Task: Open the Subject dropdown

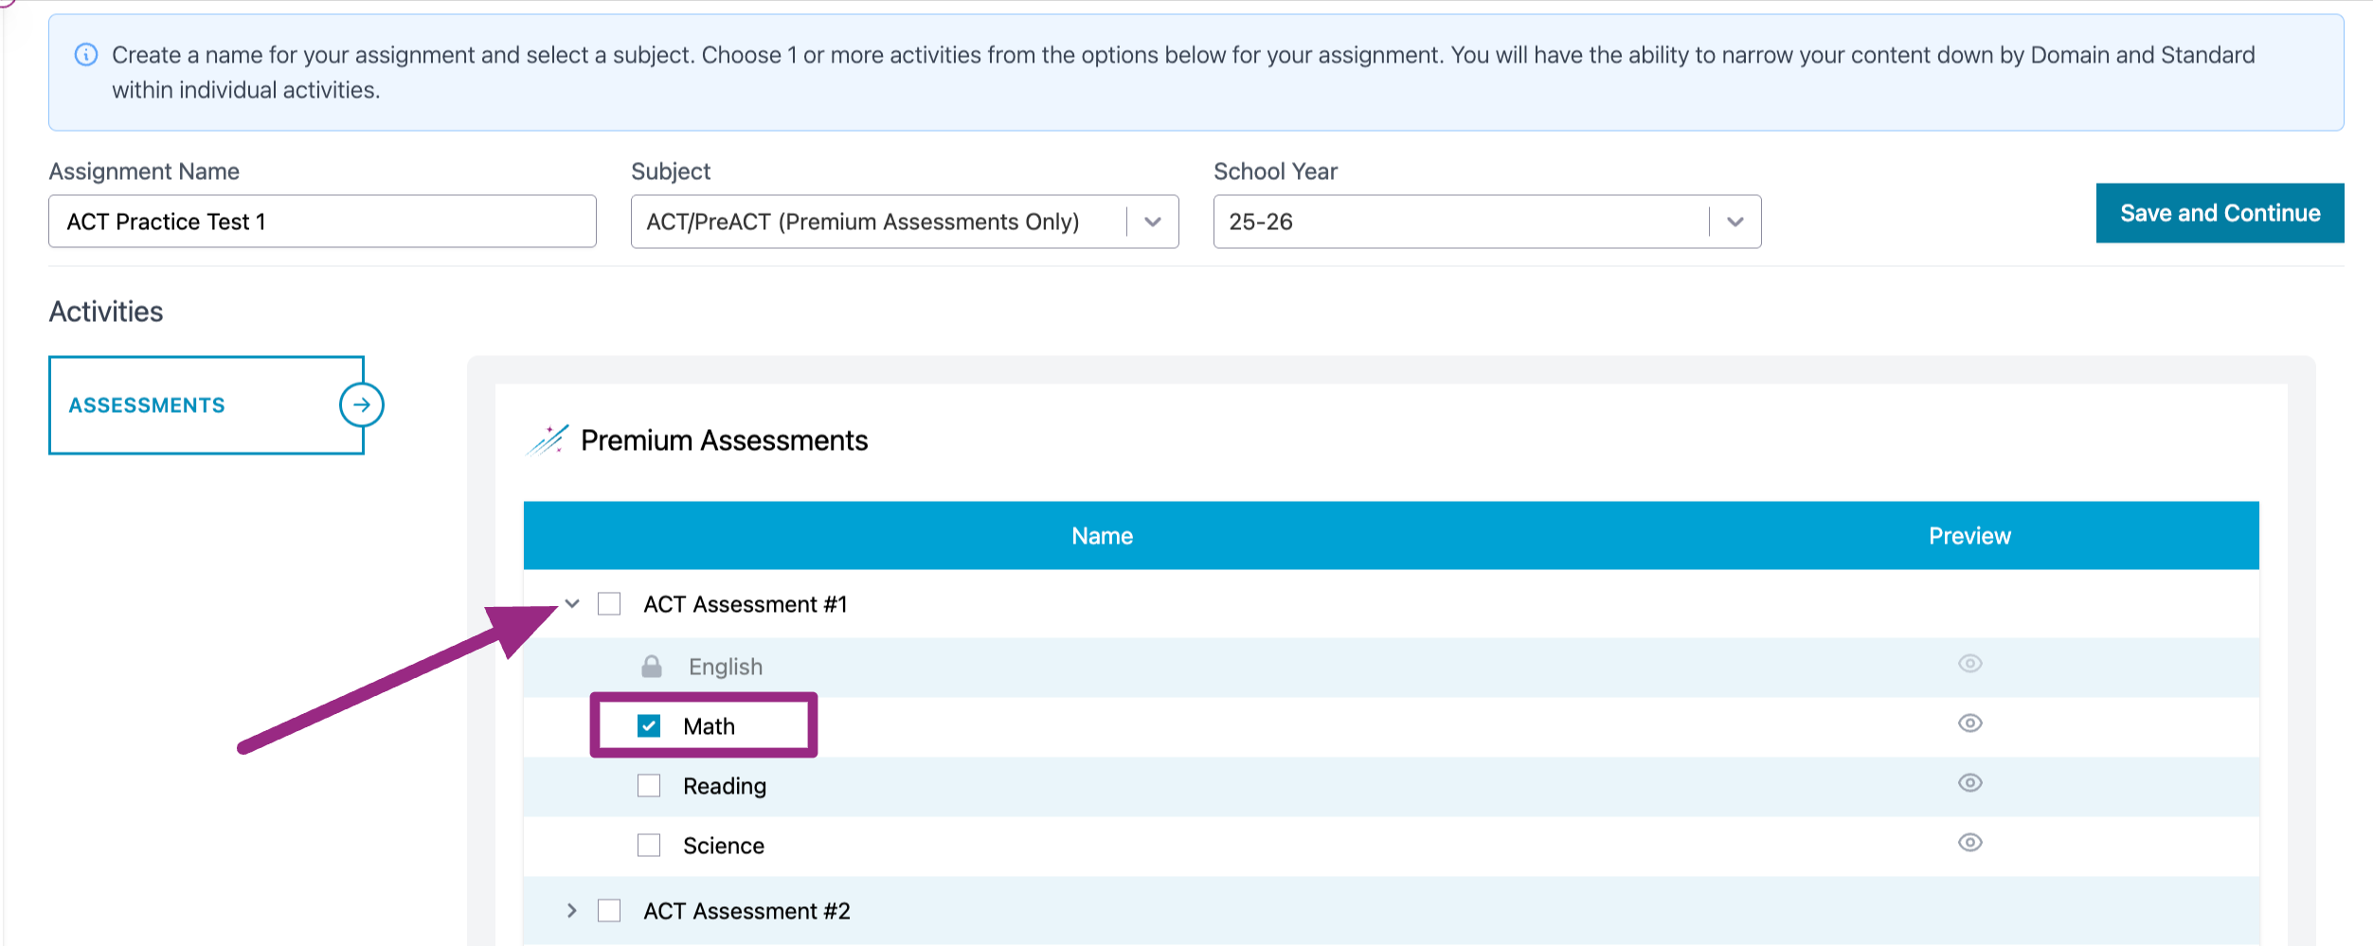Action: tap(905, 222)
